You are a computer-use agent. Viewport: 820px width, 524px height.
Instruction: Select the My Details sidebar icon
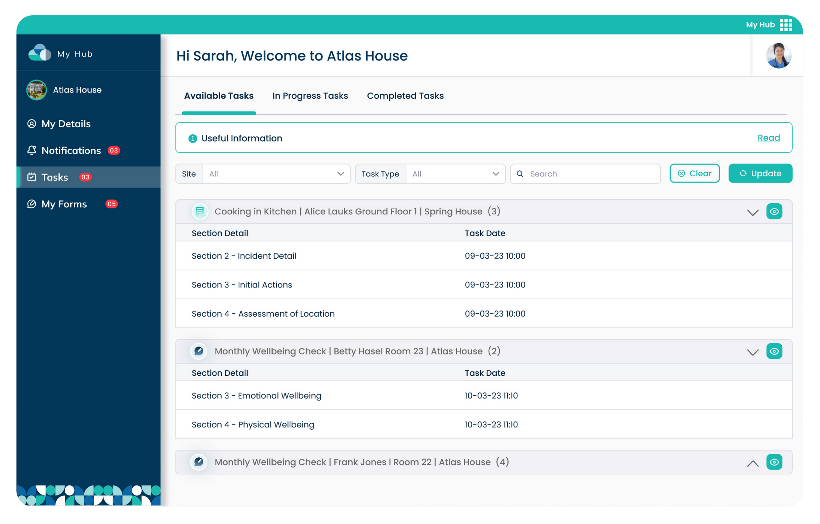32,124
